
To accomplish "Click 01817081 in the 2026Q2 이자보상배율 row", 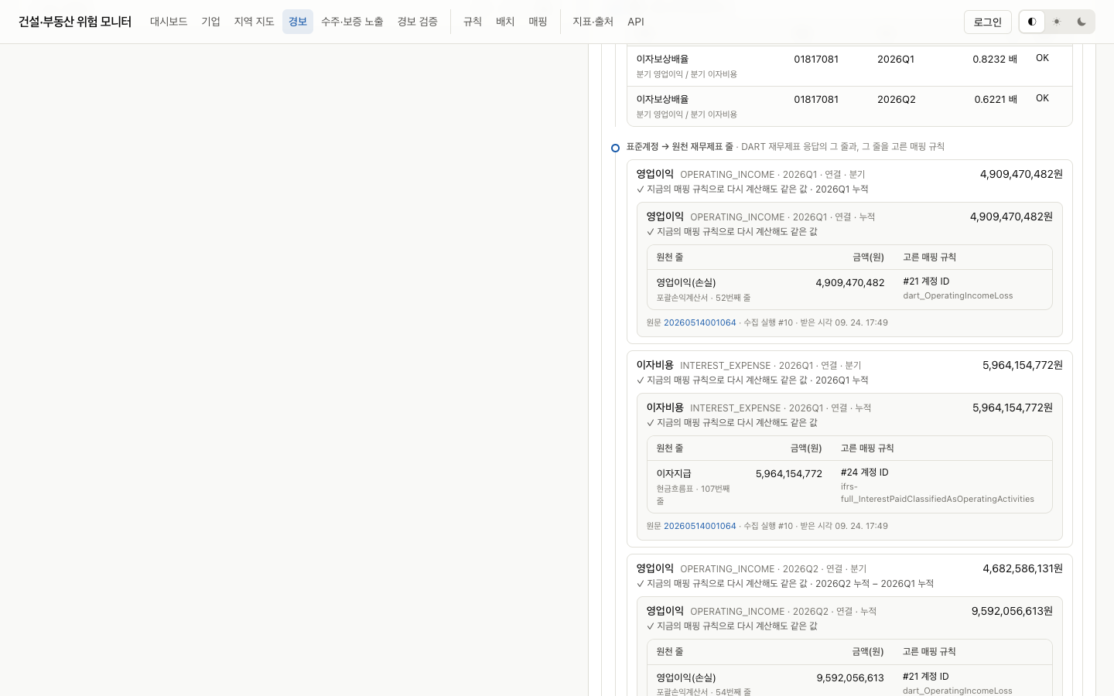I will pos(816,99).
